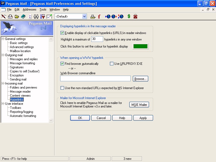Select Encryption in the tree
Image resolution: width=216 pixels, height=162 pixels.
tap(17, 75)
